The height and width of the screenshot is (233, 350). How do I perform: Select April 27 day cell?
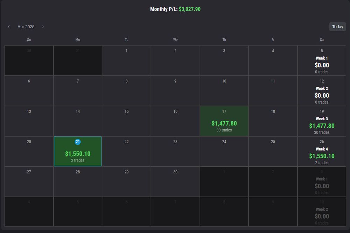[29, 181]
